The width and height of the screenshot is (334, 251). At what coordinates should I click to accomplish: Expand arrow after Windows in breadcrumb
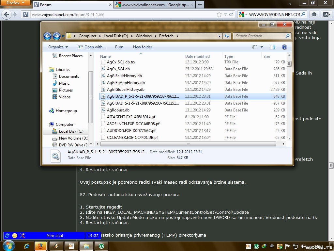(x=155, y=36)
